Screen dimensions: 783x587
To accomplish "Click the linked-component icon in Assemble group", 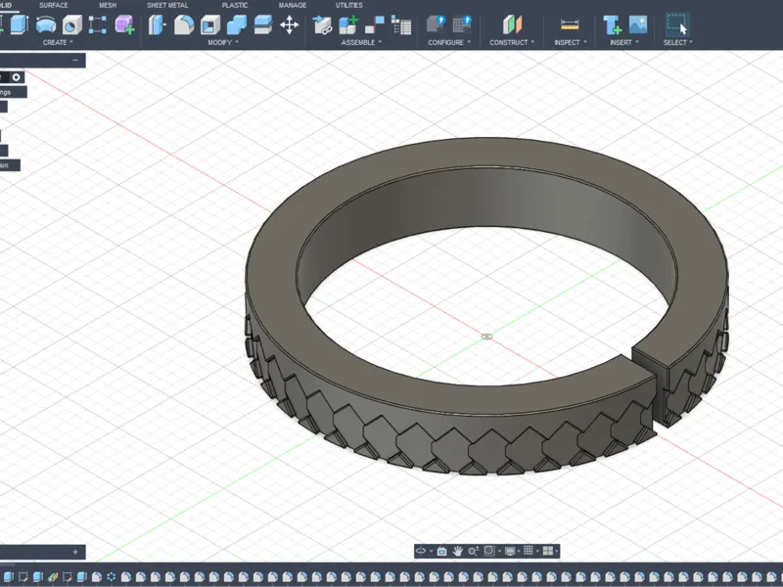I will 322,25.
